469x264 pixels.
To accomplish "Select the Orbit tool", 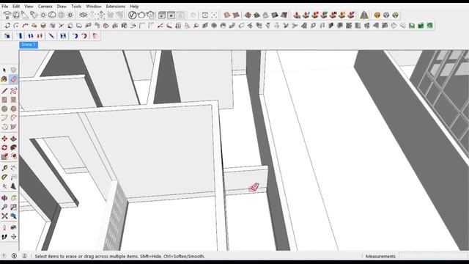I will click(4, 198).
